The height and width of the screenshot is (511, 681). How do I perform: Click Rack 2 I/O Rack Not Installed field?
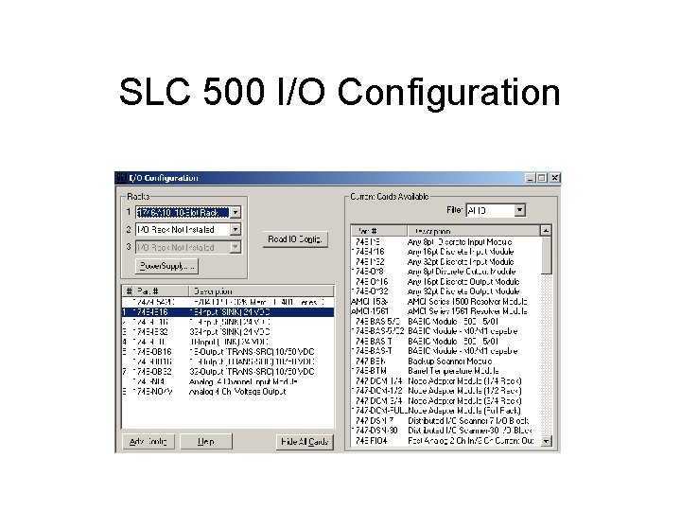point(183,229)
